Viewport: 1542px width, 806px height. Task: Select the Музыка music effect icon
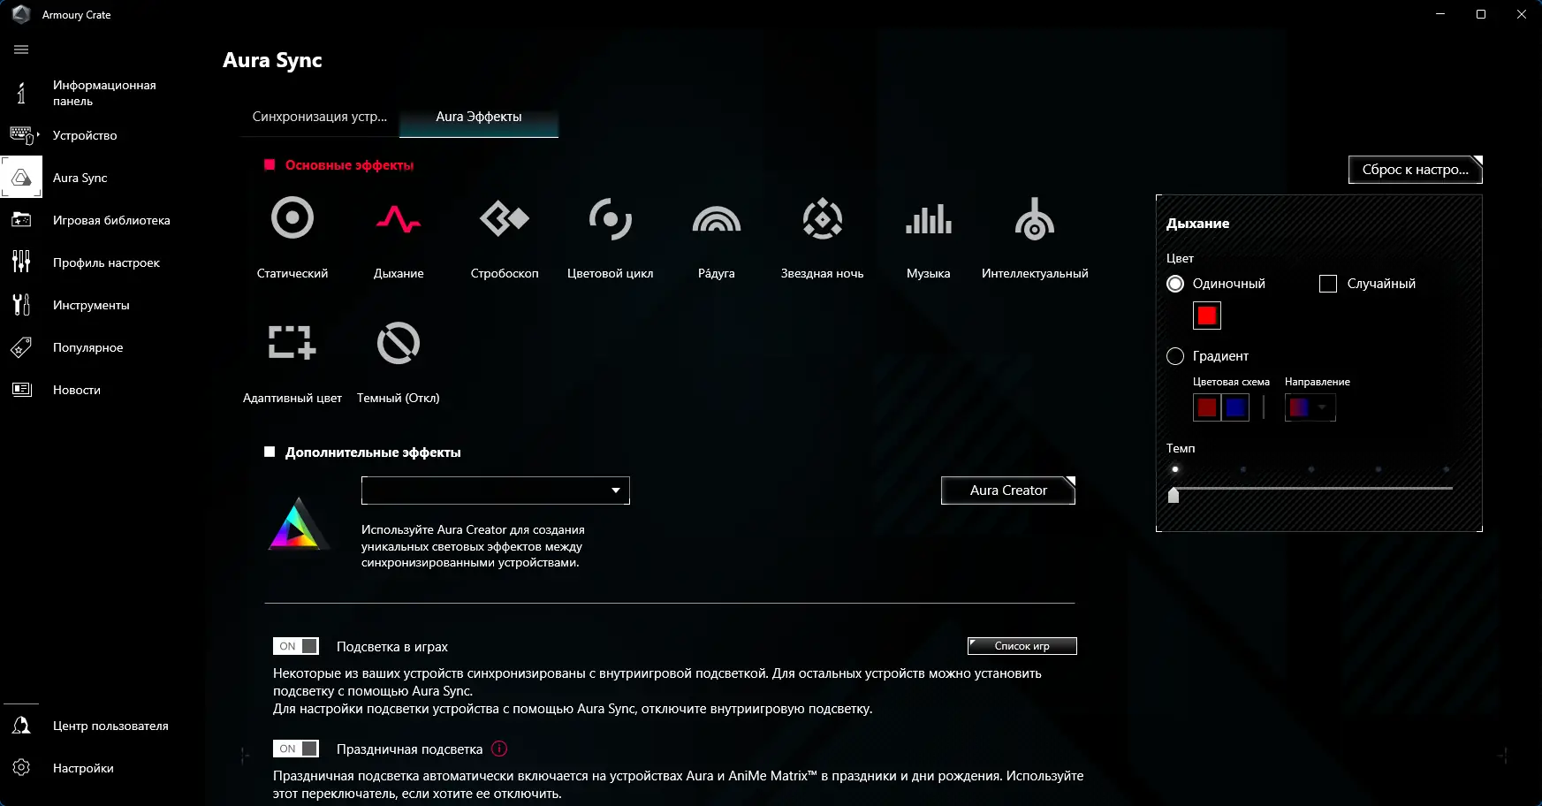coord(929,218)
